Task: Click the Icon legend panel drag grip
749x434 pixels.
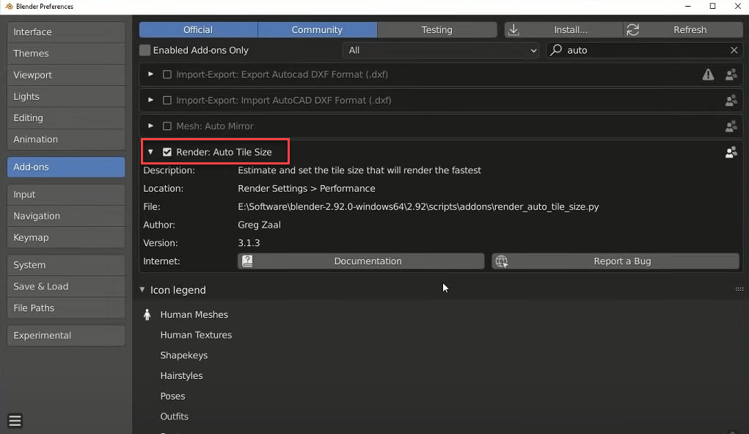Action: [x=739, y=289]
